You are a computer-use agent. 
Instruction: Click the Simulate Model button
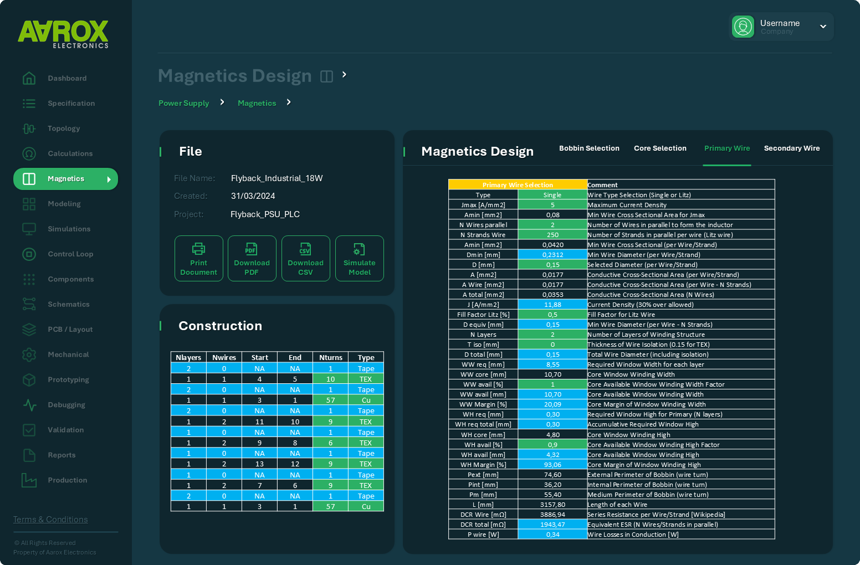pyautogui.click(x=359, y=259)
